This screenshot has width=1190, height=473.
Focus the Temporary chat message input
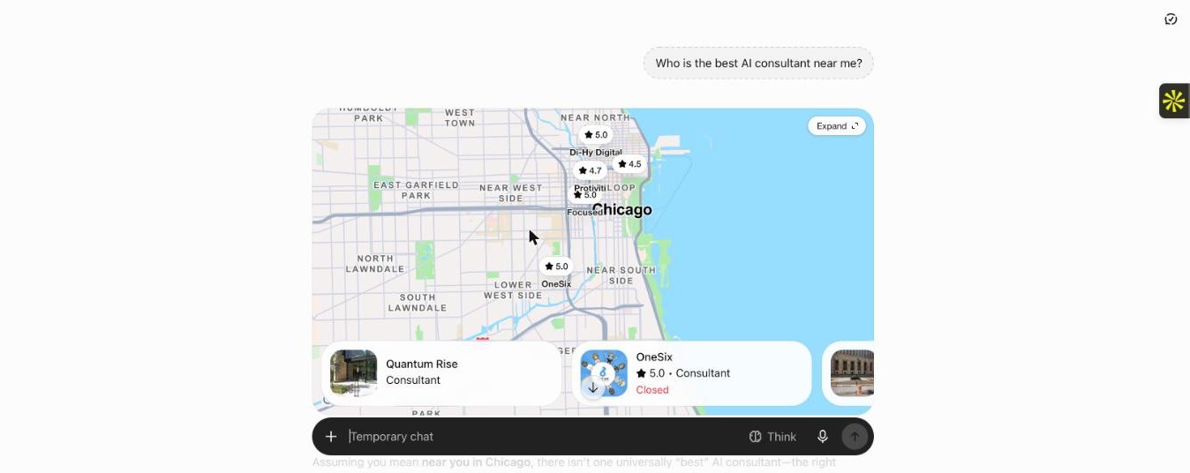pyautogui.click(x=543, y=436)
